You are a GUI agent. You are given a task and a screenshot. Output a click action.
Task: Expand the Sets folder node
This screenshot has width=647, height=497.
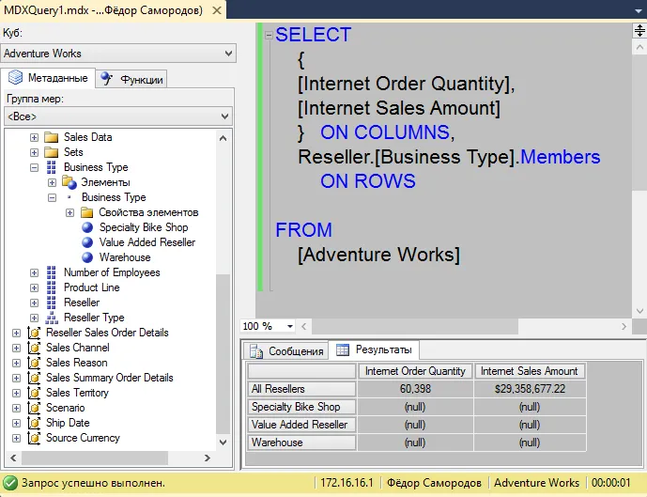pyautogui.click(x=34, y=152)
